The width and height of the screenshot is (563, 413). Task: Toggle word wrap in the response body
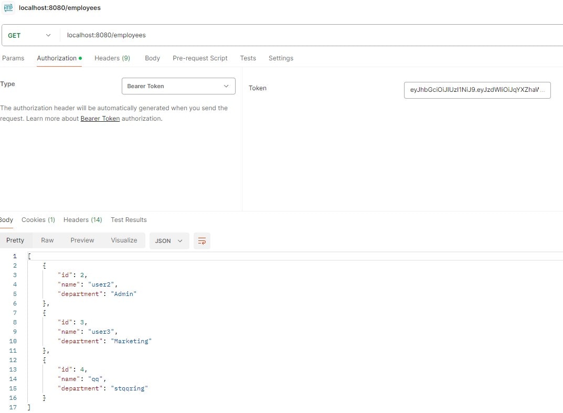pos(202,241)
